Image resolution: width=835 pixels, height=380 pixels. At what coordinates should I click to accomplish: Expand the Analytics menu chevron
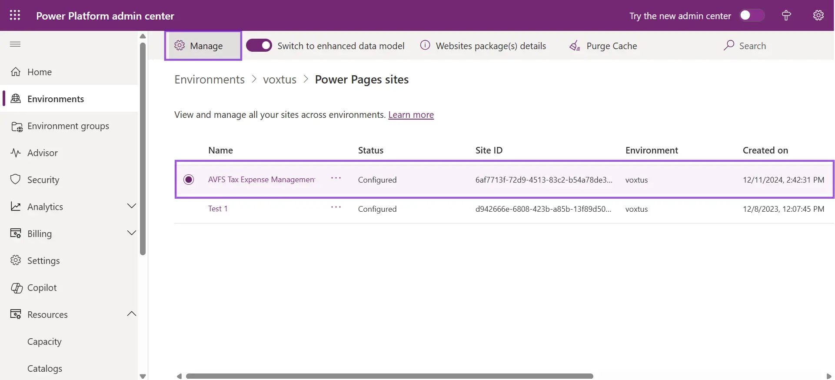tap(132, 206)
